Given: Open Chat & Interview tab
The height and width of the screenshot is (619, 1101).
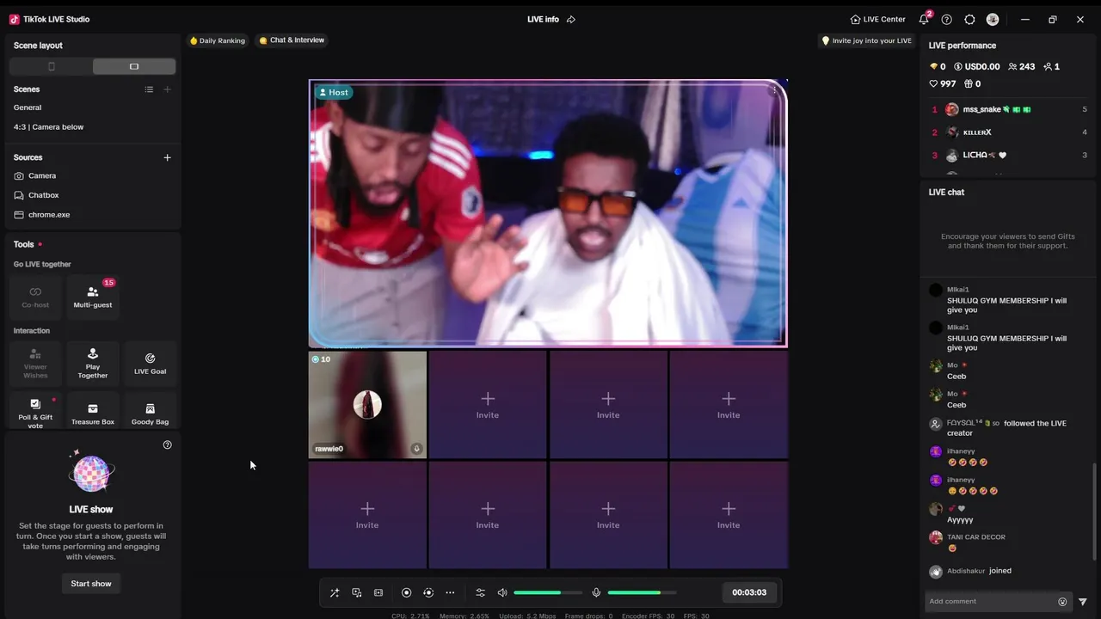Looking at the screenshot, I should (292, 40).
